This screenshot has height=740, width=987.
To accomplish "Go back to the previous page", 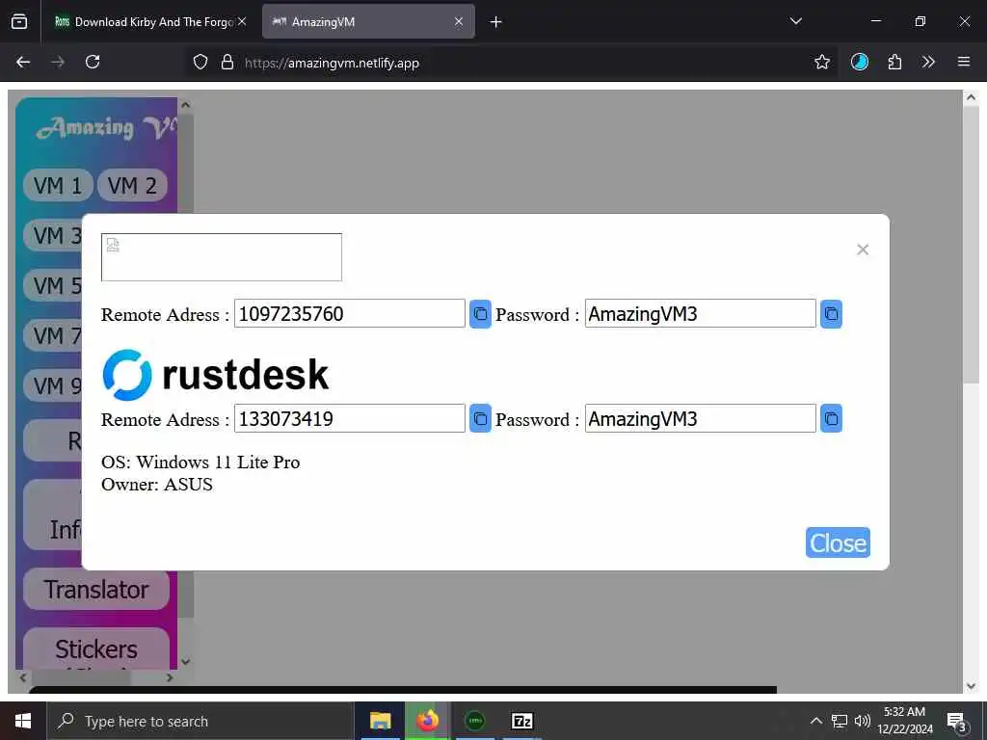I will coord(23,62).
